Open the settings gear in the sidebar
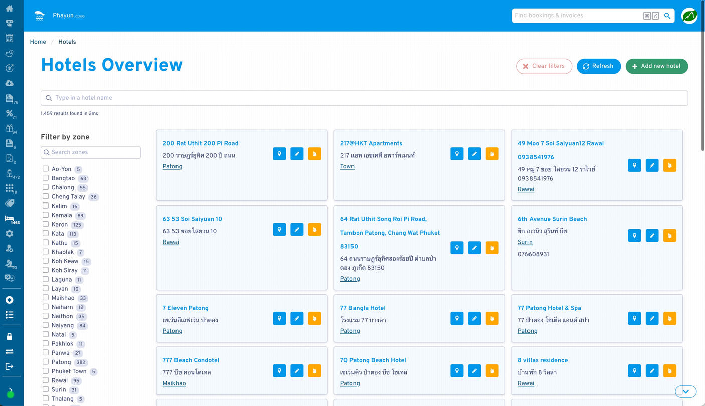705x406 pixels. click(11, 233)
